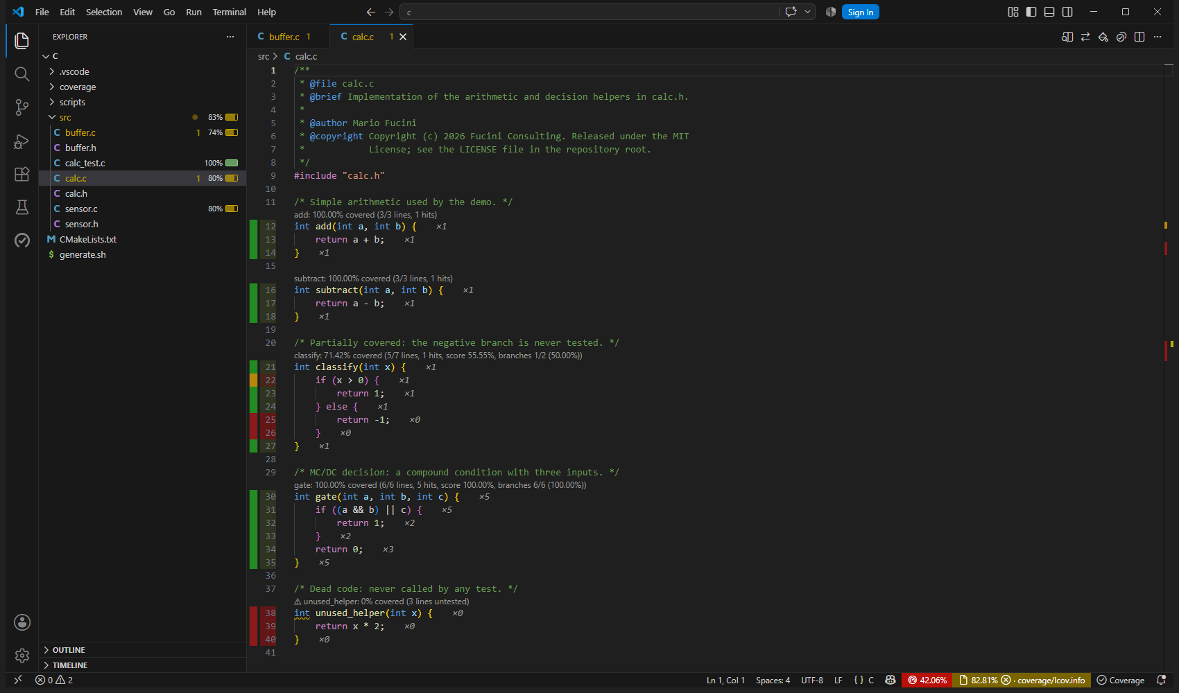The image size is (1179, 693).
Task: Click the 82.81% coverage/lcov.info status item
Action: click(1022, 681)
